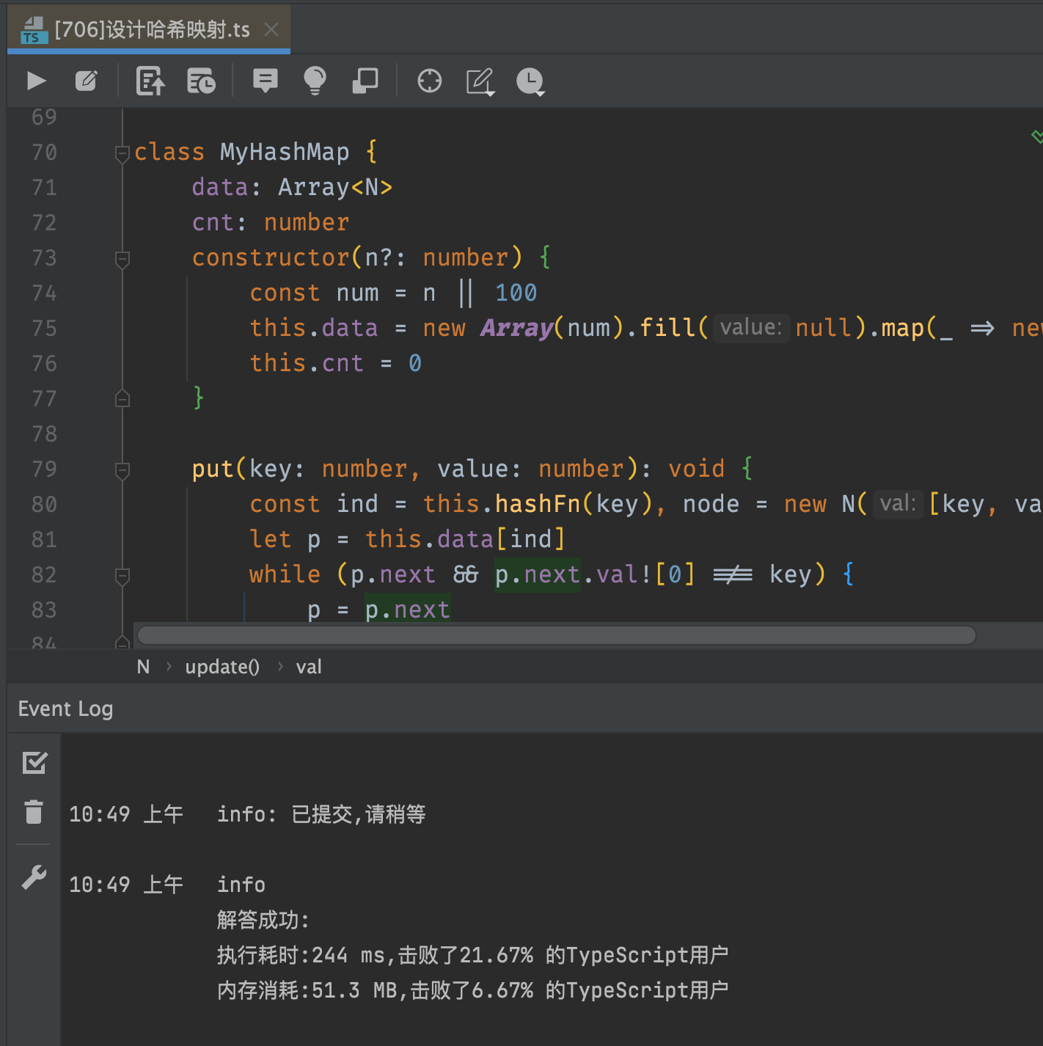Close the [706] .ts editor tab
The image size is (1043, 1046).
tap(271, 29)
